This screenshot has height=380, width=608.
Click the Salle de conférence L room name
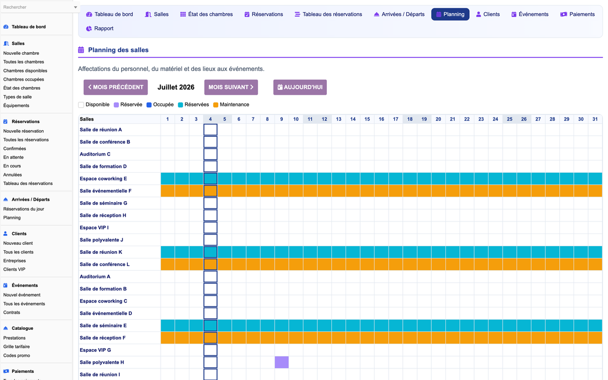(x=105, y=264)
